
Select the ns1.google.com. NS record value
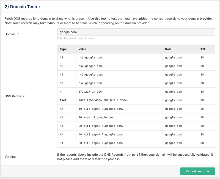[91, 57]
